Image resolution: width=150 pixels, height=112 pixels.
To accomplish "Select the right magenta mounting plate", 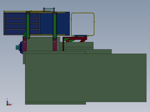I will click(55, 45).
